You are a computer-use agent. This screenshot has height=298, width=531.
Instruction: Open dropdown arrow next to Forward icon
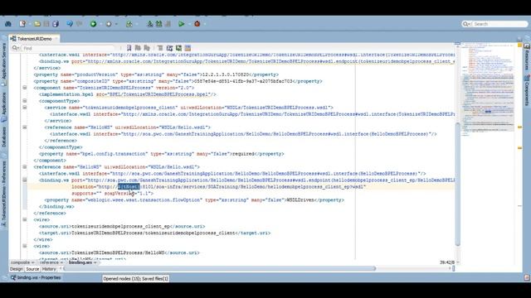point(116,24)
